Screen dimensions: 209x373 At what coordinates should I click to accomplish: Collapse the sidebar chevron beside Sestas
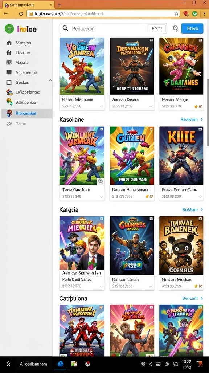[x=50, y=80]
